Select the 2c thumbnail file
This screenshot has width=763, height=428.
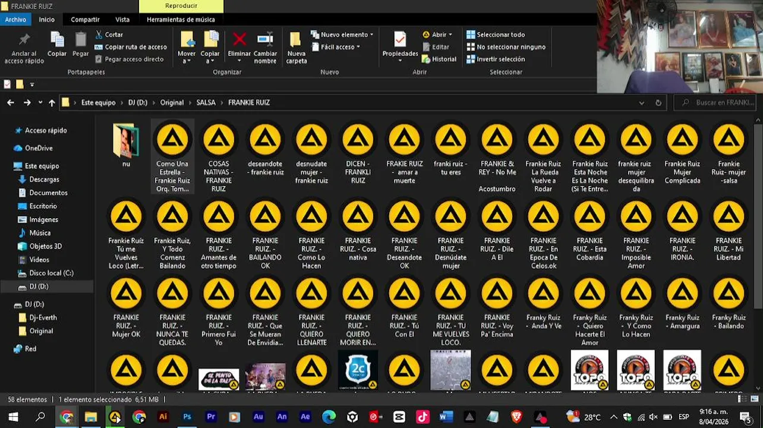[358, 370]
